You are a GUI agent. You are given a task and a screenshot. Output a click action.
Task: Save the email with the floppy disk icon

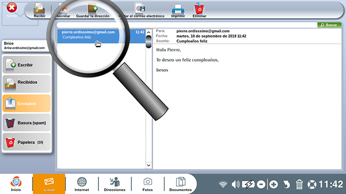(140, 9)
